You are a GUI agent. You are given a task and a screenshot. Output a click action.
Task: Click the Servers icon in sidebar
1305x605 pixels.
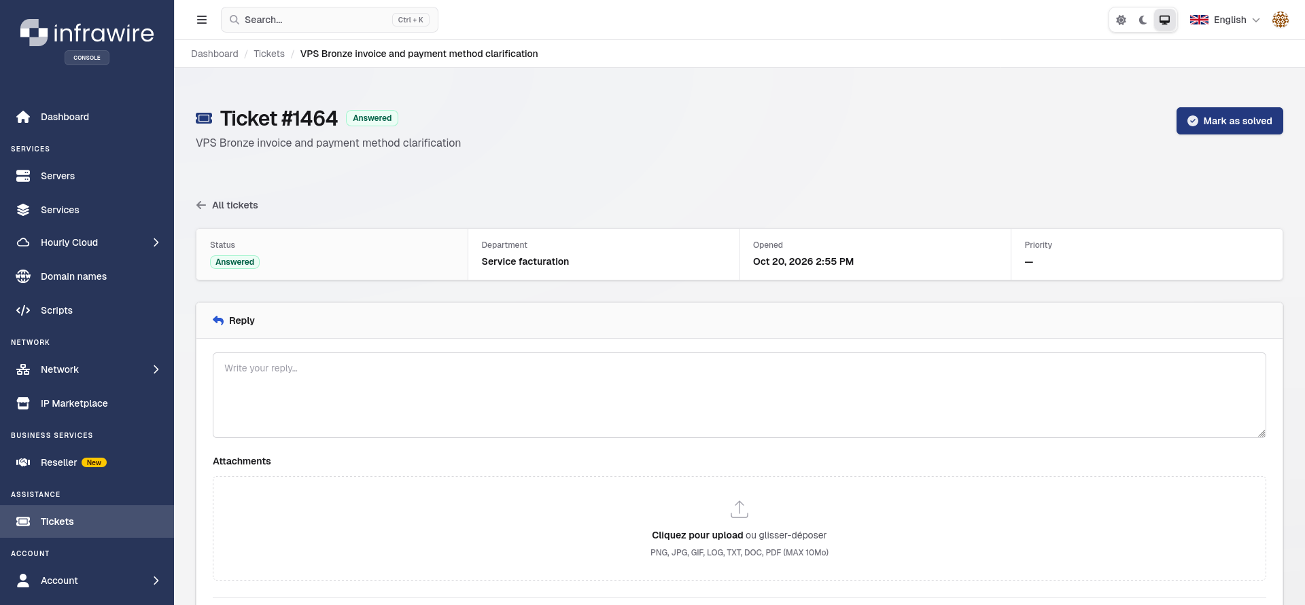point(23,176)
